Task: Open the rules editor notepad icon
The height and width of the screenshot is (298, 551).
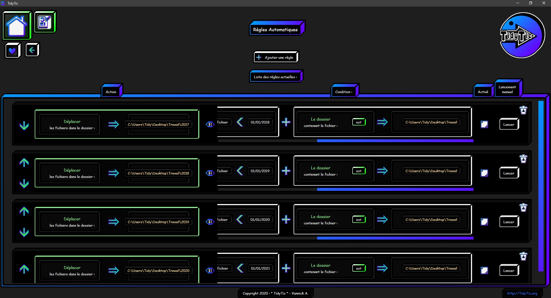Action: coord(45,22)
